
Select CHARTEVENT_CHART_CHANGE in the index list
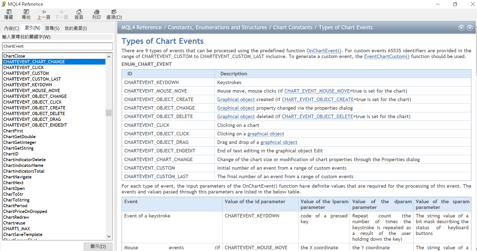(54, 62)
